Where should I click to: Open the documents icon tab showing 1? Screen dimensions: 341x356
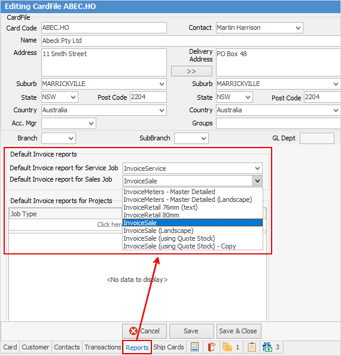point(231,347)
